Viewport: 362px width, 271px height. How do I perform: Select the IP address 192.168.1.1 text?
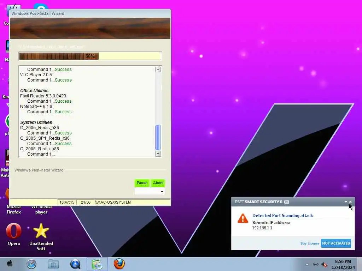[x=262, y=228]
